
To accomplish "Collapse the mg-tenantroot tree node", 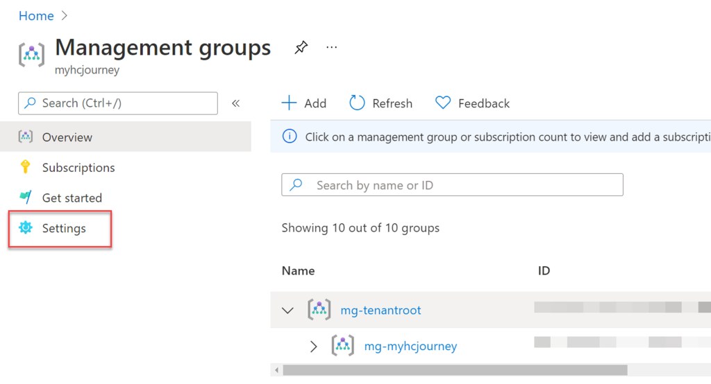I will pyautogui.click(x=288, y=311).
